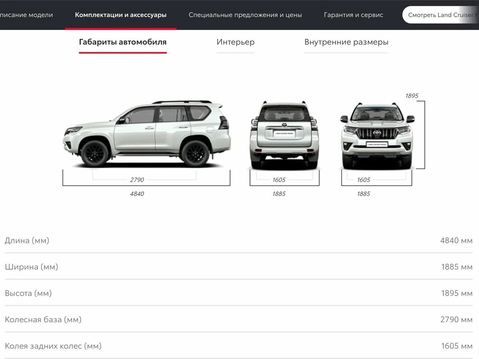Click the Ширина (мм) specification row
This screenshot has height=359, width=479.
pyautogui.click(x=239, y=266)
